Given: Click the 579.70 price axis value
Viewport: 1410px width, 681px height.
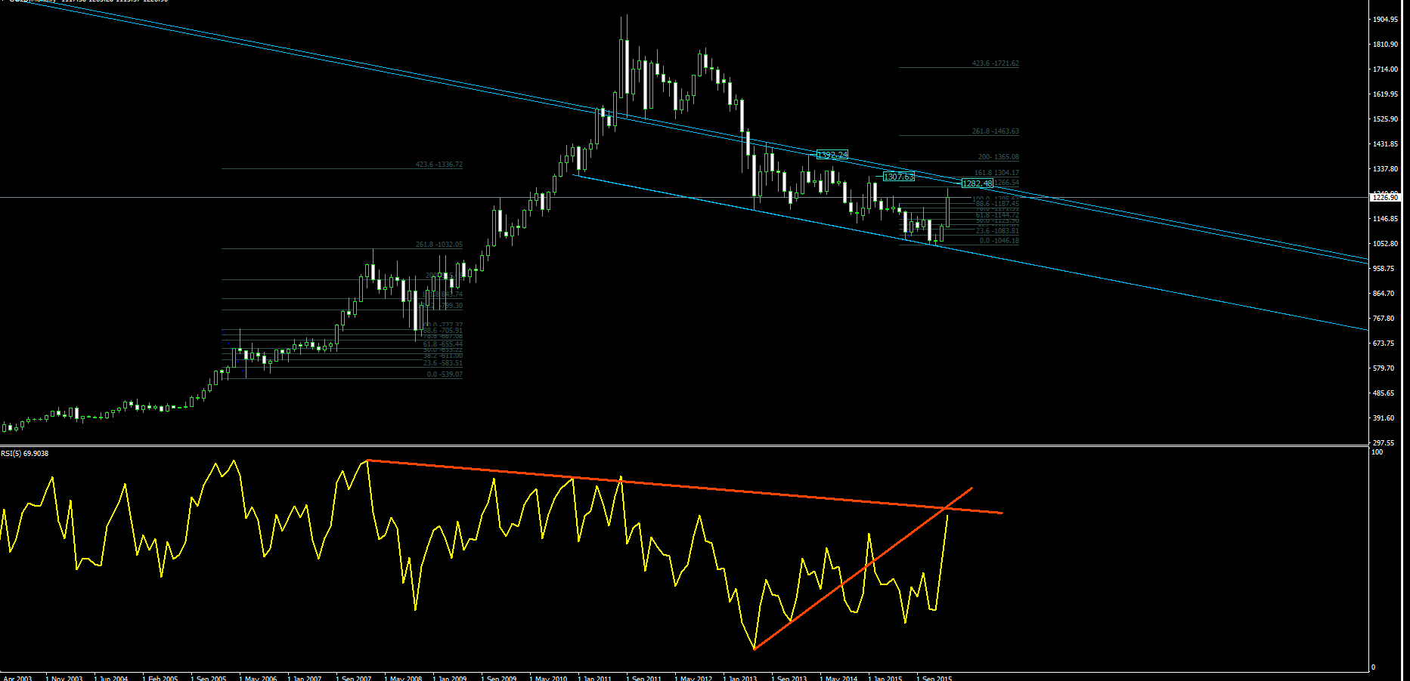Looking at the screenshot, I should (1384, 368).
